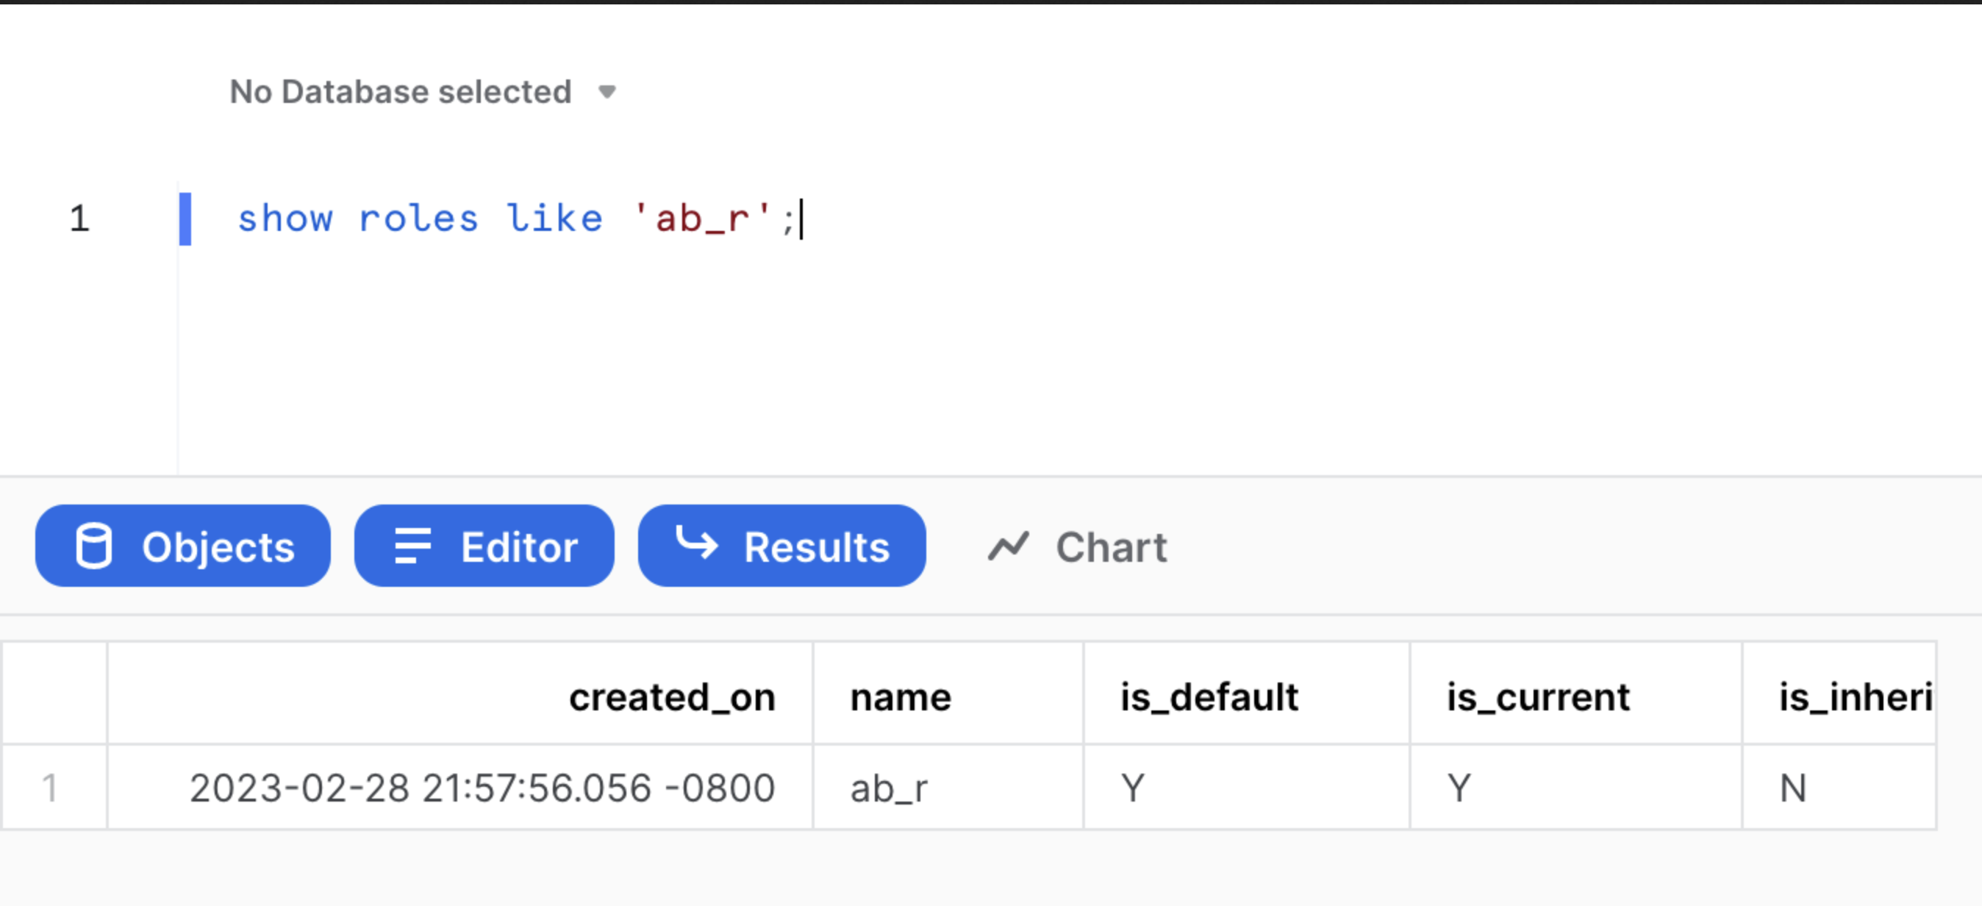1982x906 pixels.
Task: Click the database cylinder icon on Objects button
Action: [95, 546]
